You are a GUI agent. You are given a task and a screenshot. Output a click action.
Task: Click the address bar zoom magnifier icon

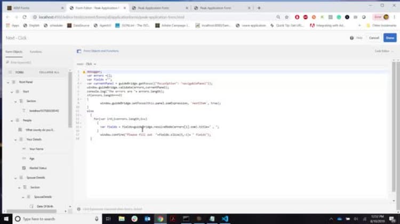point(278,17)
